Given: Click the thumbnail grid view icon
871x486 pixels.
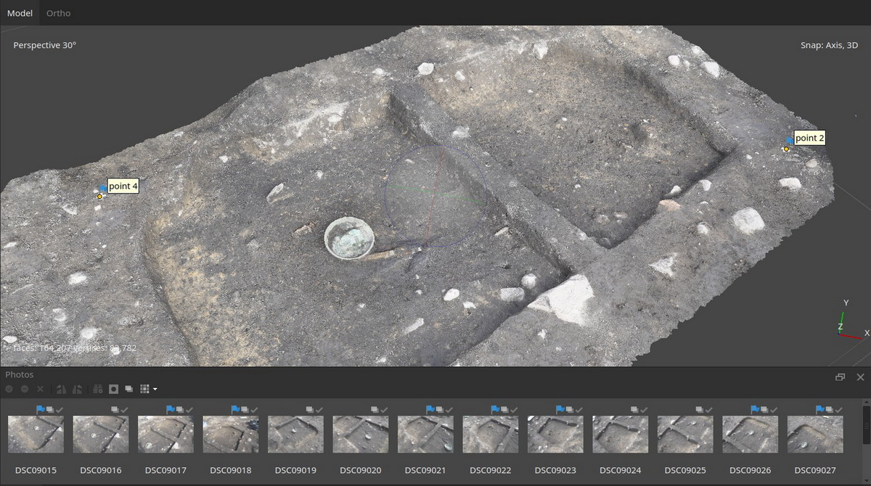Looking at the screenshot, I should click(x=144, y=390).
